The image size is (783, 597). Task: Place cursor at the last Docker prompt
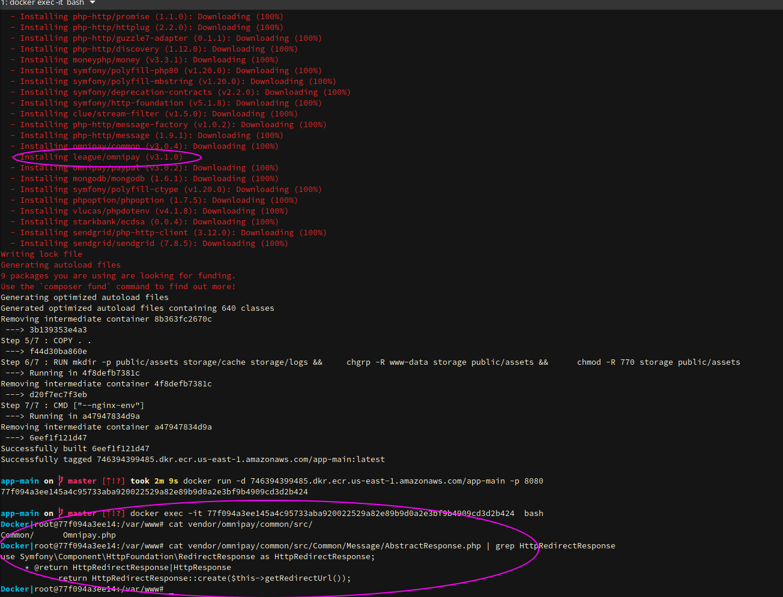(171, 589)
